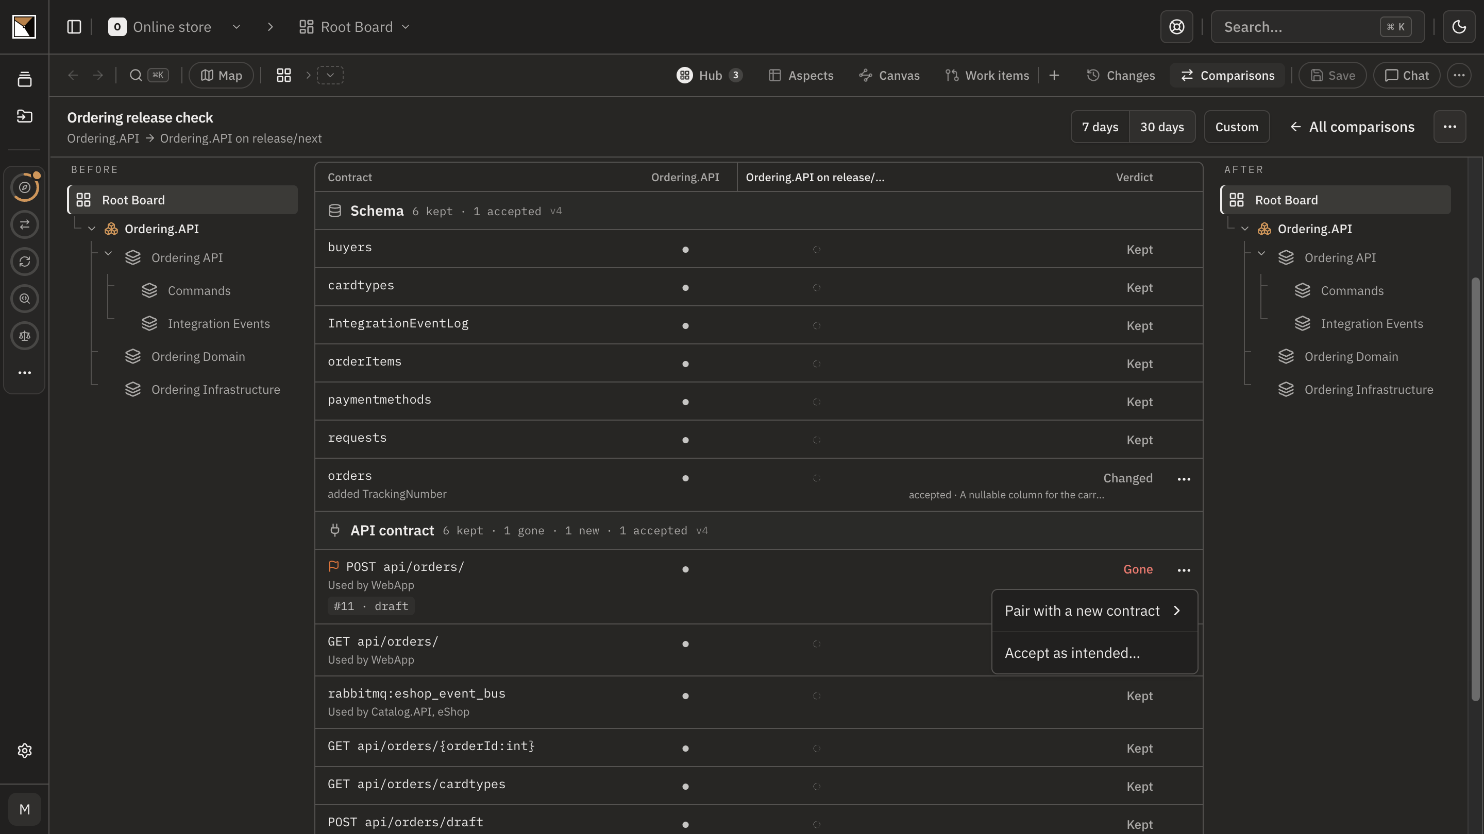Collapse Ordering API layer in BEFORE tree
Image resolution: width=1484 pixels, height=834 pixels.
108,253
